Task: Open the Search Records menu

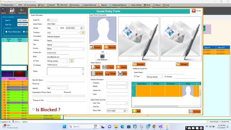Action: coord(89,5)
